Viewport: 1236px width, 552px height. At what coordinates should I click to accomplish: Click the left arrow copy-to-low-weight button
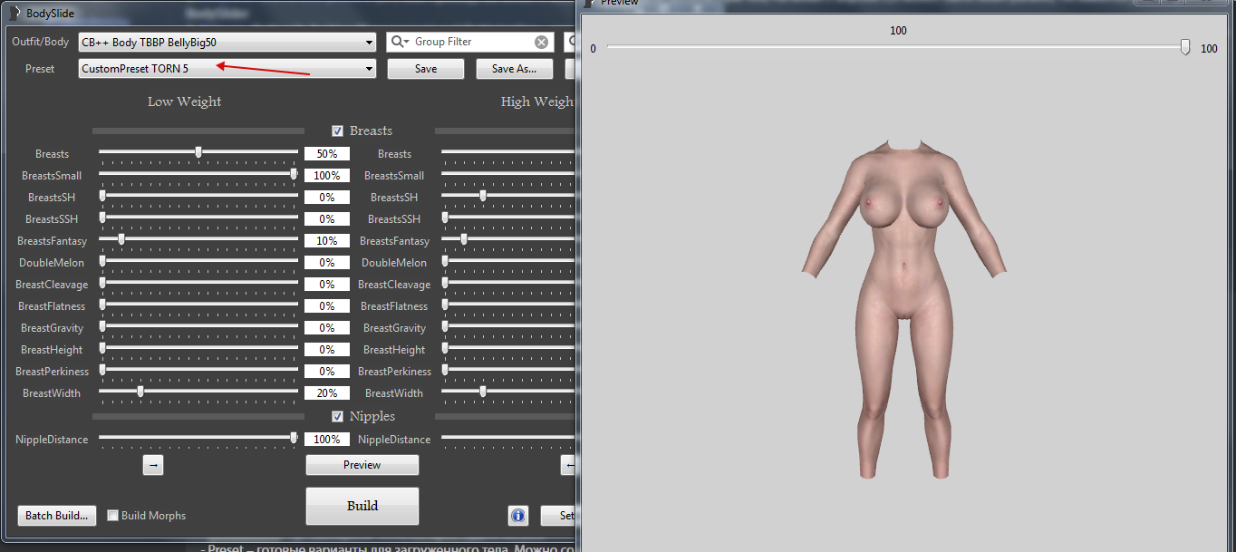[569, 465]
